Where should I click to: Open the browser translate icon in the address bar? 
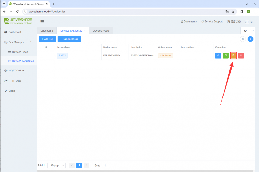coord(227,12)
